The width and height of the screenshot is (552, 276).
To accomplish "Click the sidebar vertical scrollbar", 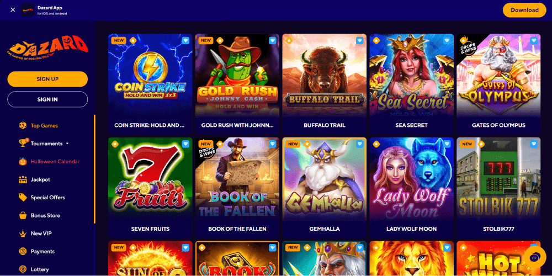I will click(94, 169).
